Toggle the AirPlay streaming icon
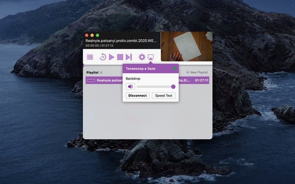 [151, 57]
